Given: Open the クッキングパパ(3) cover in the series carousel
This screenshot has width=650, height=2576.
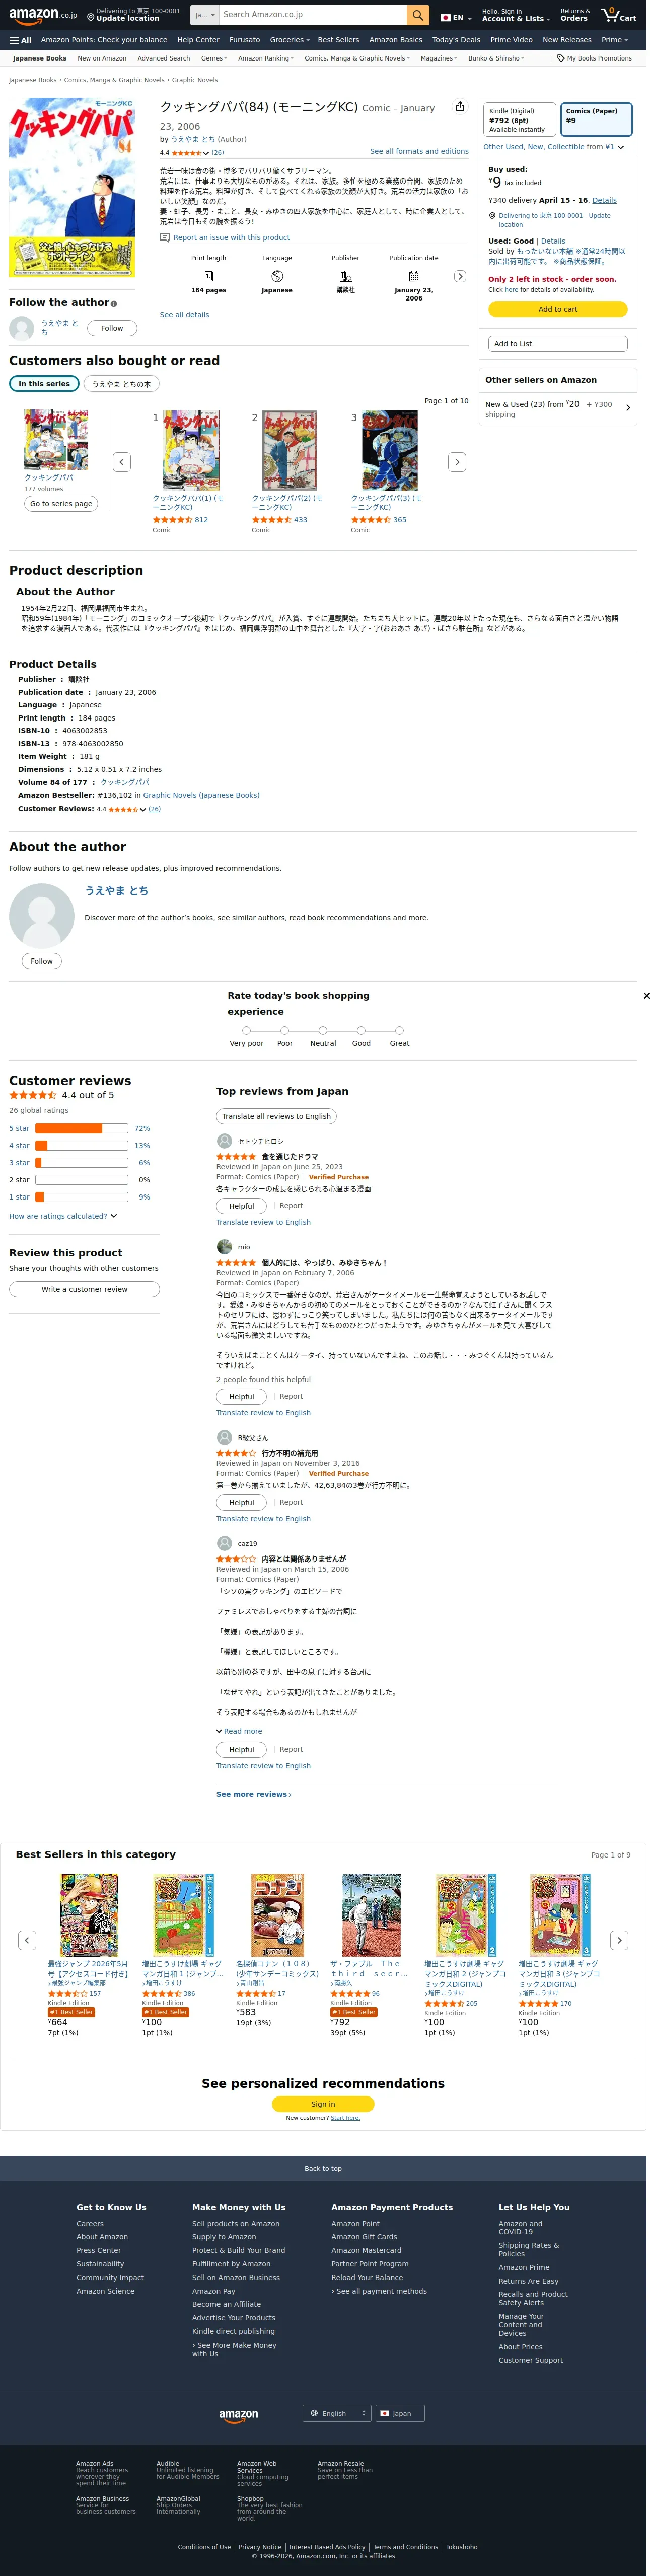Looking at the screenshot, I should click(x=389, y=450).
